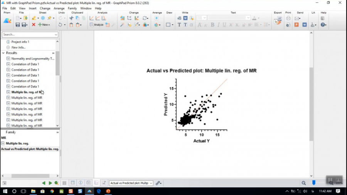347x195 pixels.
Task: Click the LA flask icon
Action: tap(312, 25)
